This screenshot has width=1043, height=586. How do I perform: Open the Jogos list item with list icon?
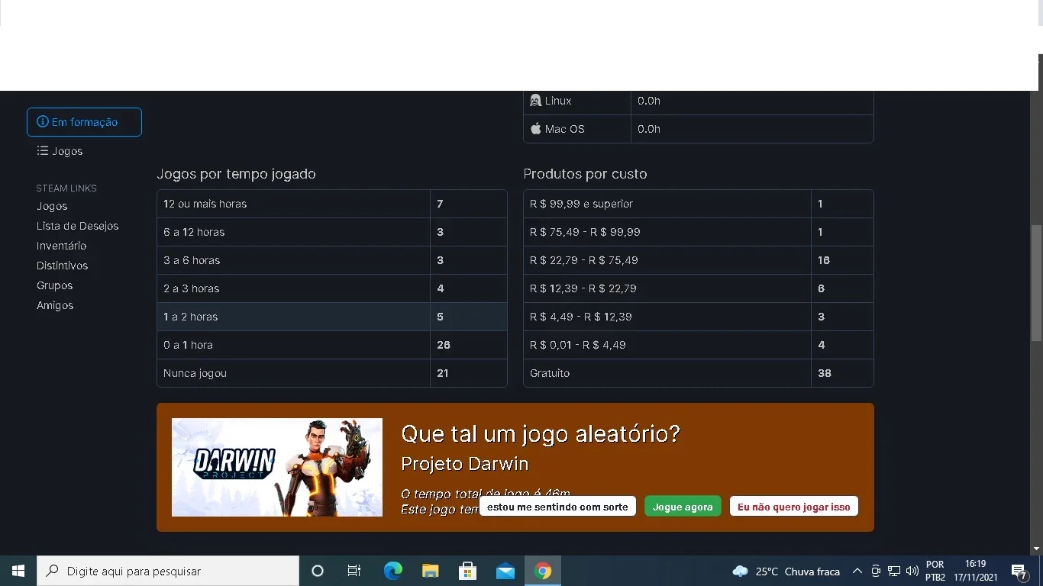pyautogui.click(x=60, y=151)
